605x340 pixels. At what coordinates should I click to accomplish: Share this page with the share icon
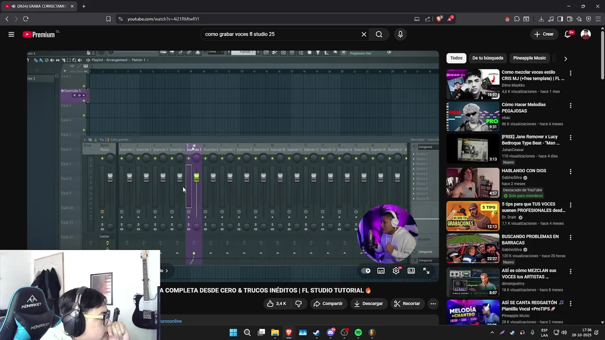tap(428, 19)
